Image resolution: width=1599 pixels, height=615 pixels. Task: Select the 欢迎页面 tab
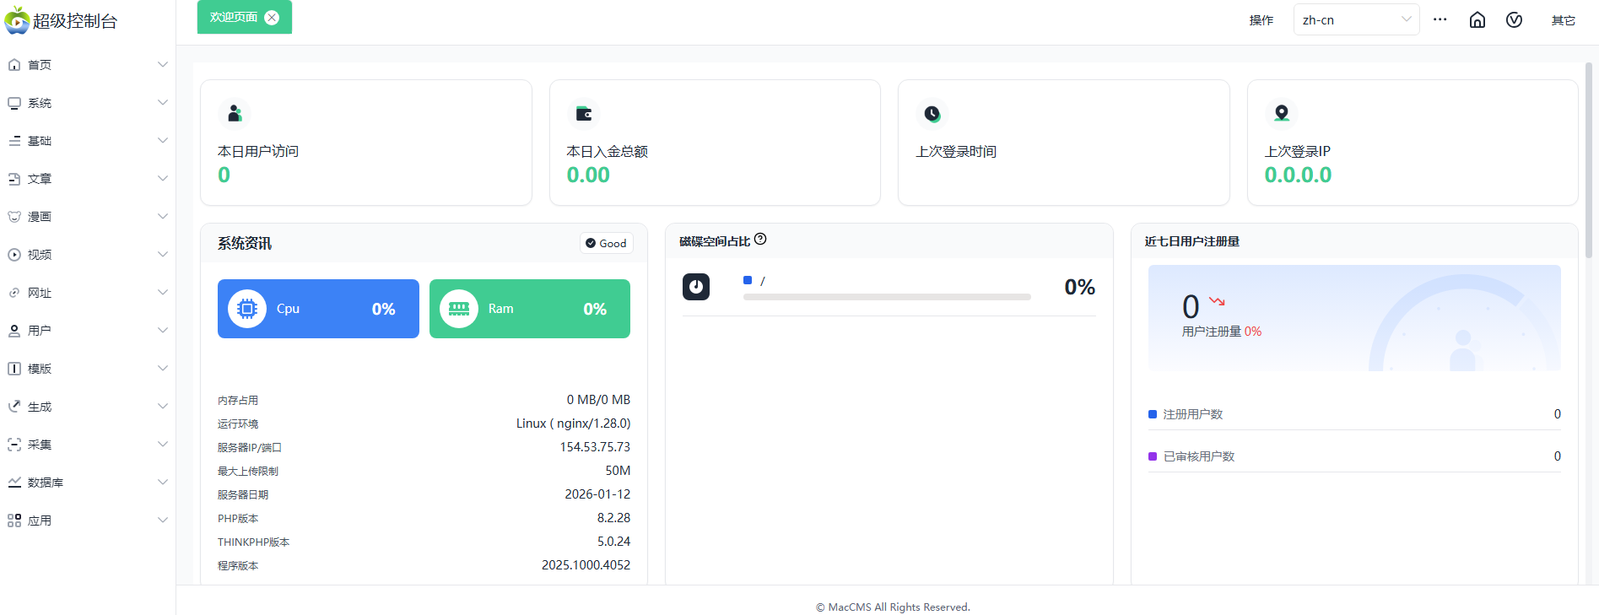tap(234, 18)
